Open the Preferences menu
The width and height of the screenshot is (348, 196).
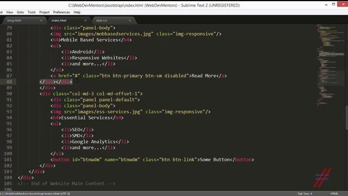pos(61,12)
